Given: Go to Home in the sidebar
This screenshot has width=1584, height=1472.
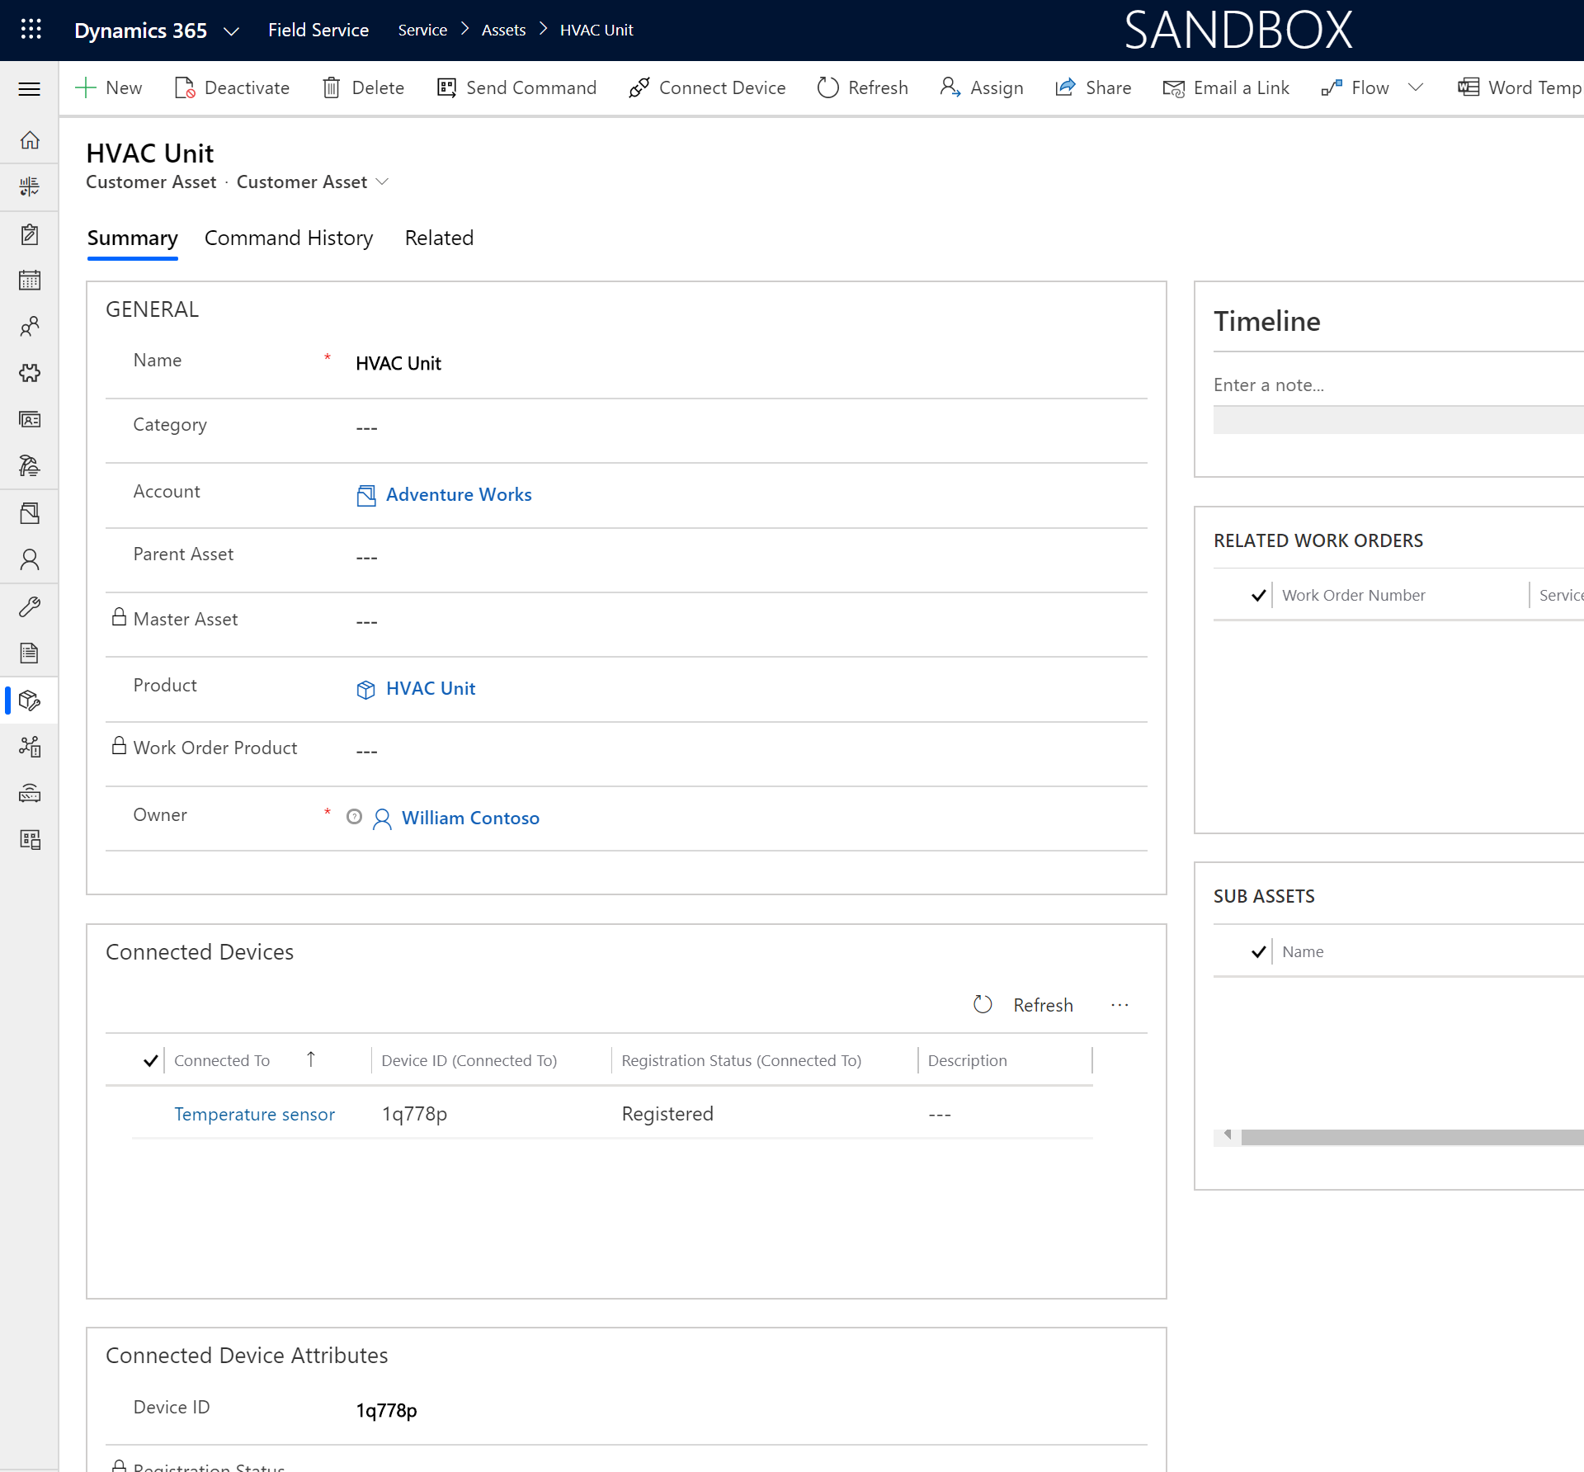Looking at the screenshot, I should click(x=30, y=140).
